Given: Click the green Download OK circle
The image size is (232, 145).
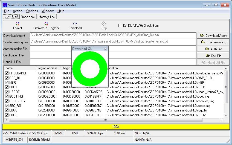Looking at the screenshot, I should (x=90, y=69).
